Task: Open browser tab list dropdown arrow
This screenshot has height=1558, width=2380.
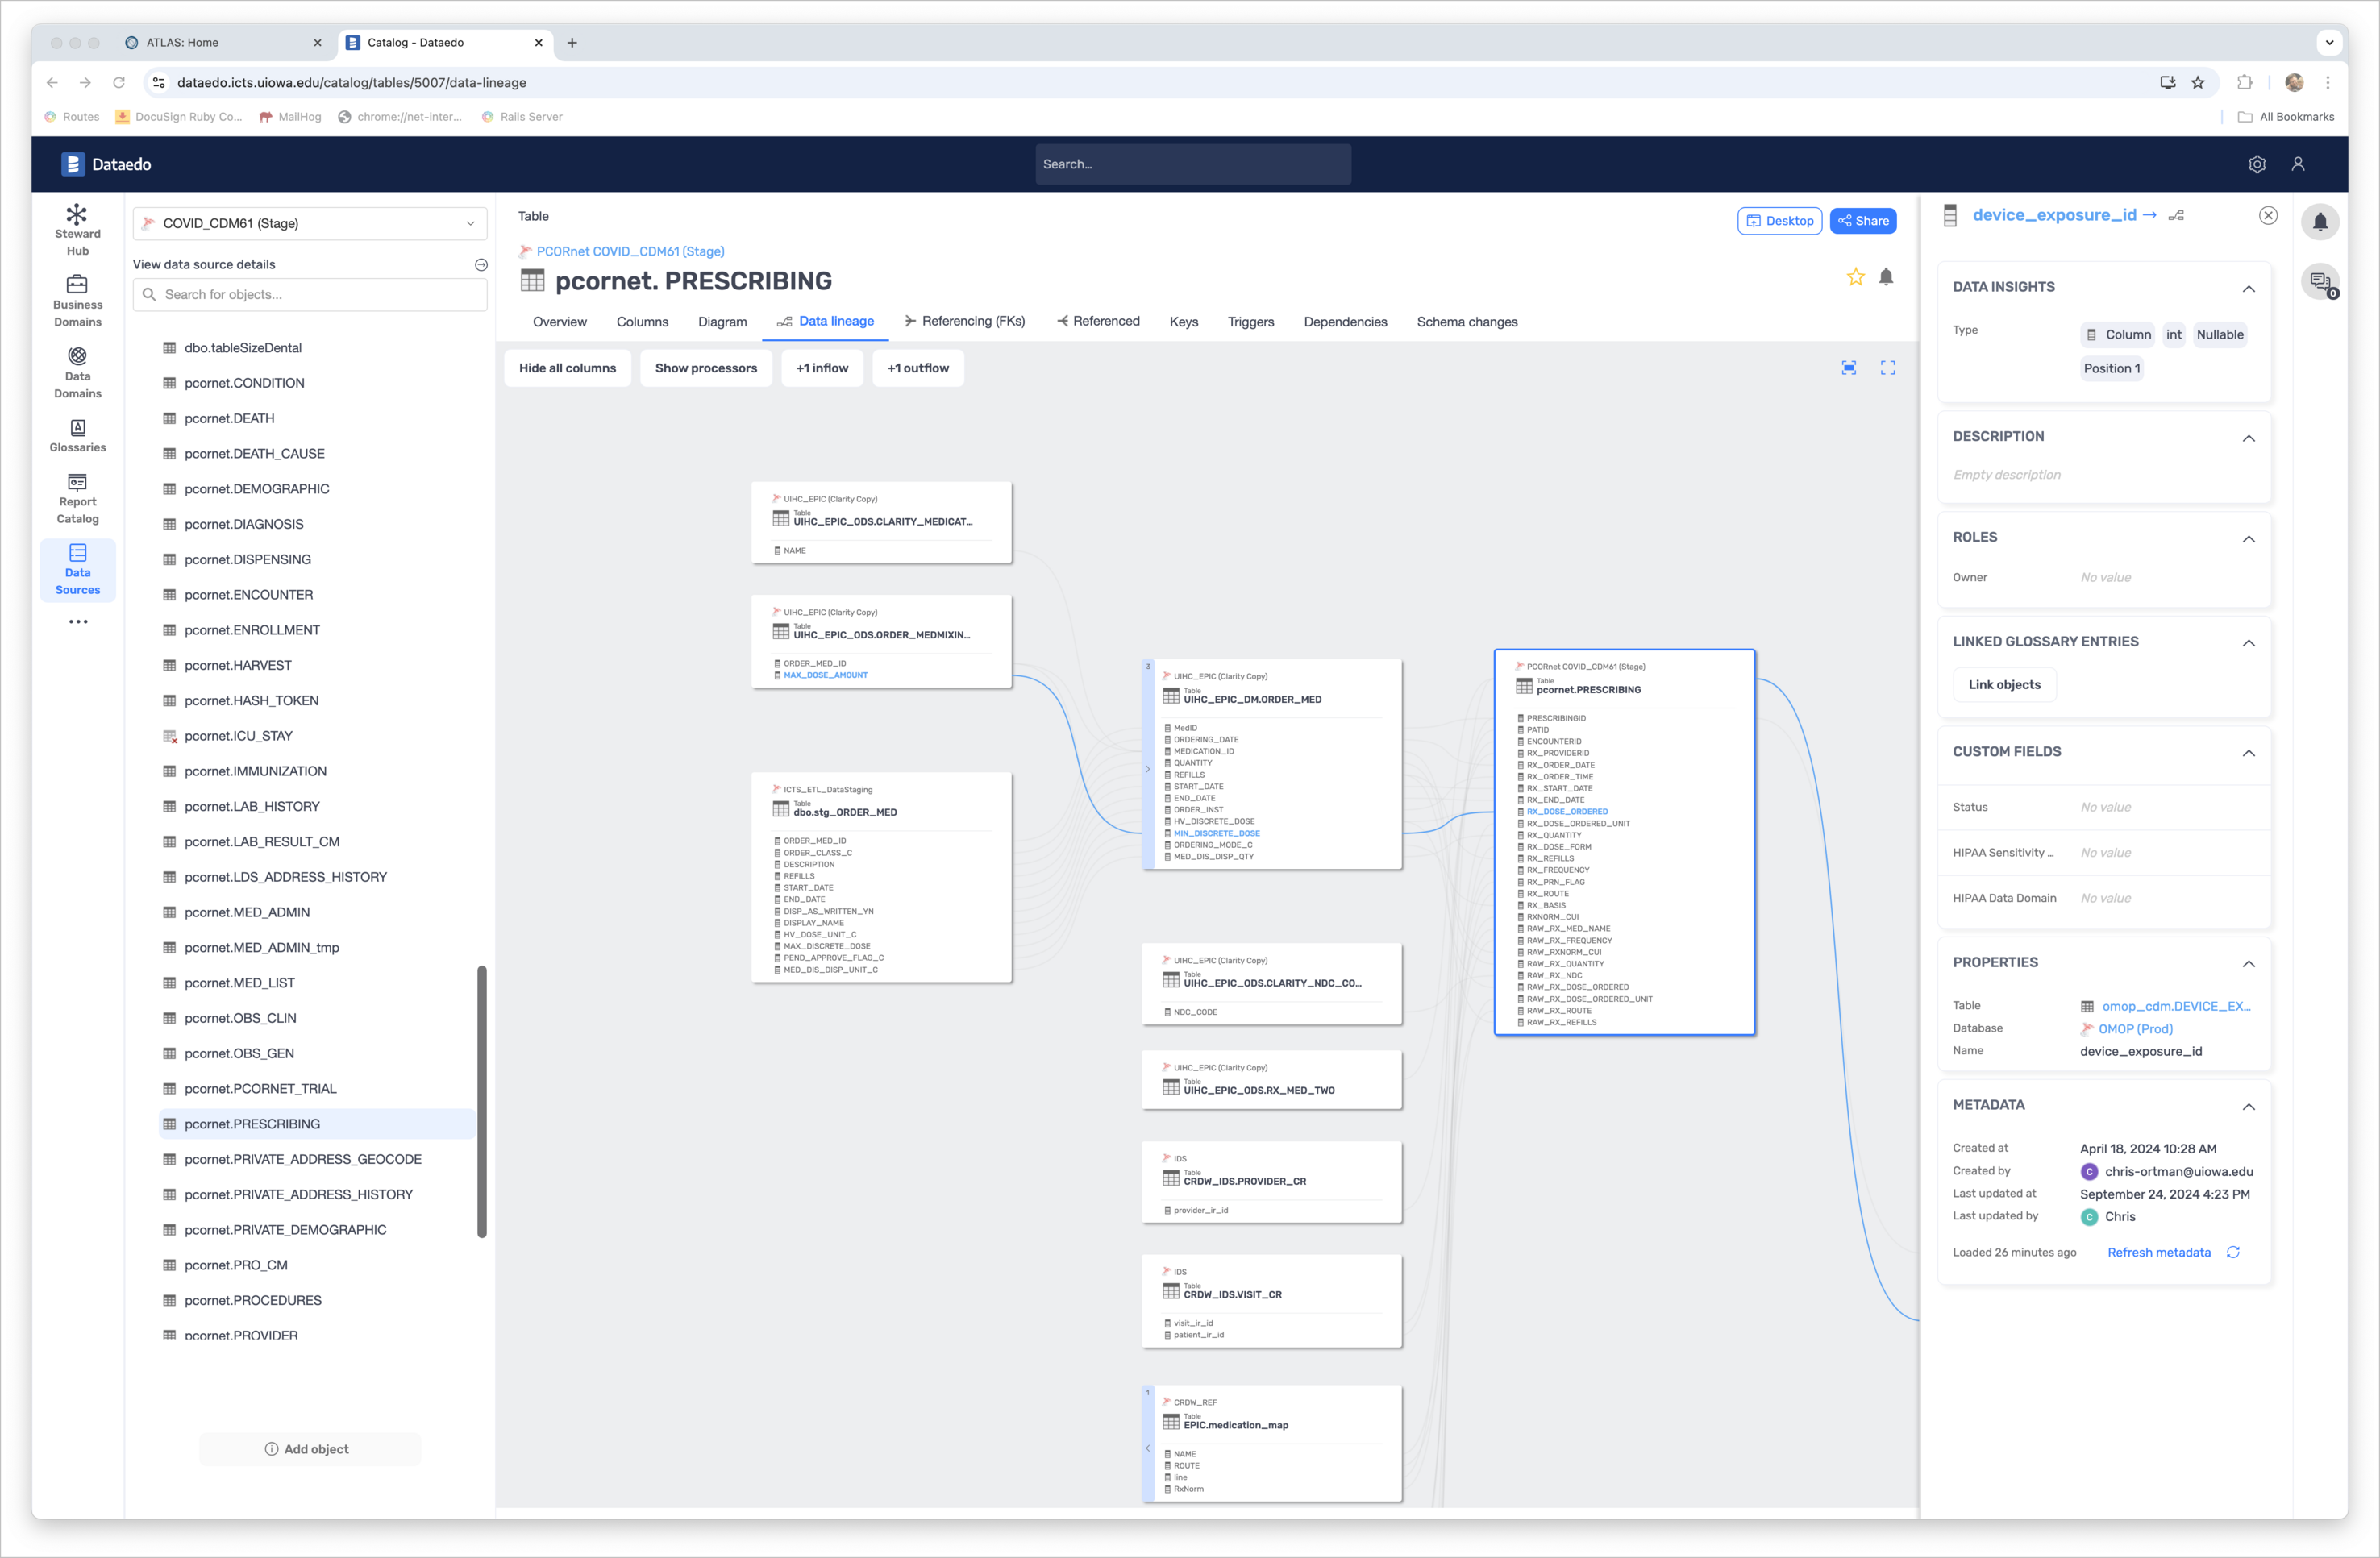Action: coord(2329,42)
